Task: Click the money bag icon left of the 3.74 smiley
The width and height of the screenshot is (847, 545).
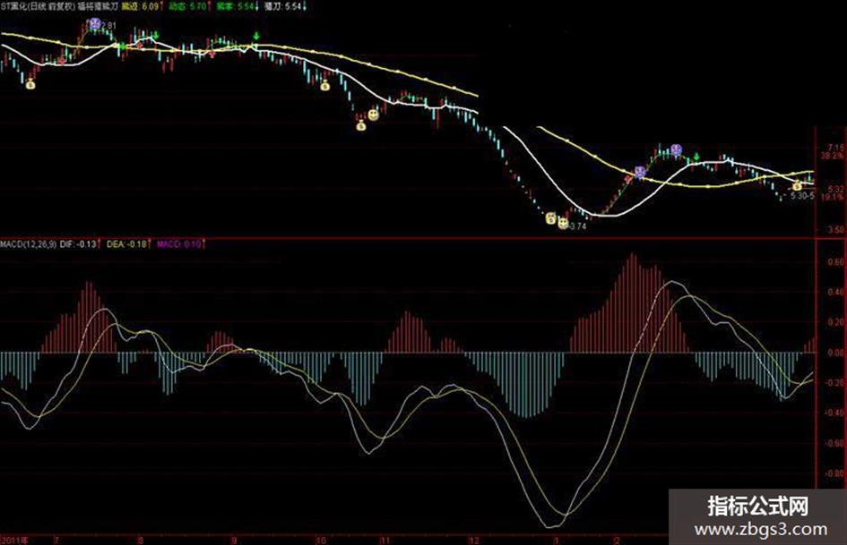Action: (x=550, y=218)
